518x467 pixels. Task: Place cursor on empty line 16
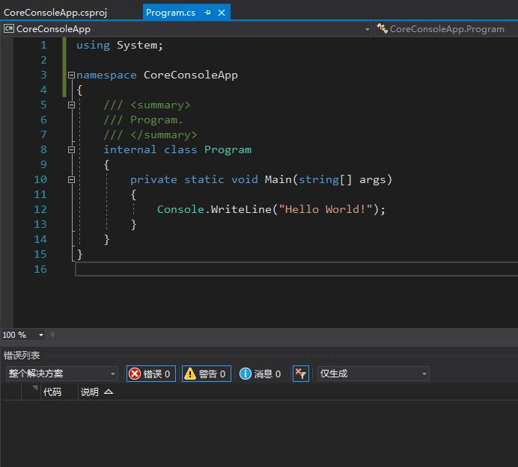pyautogui.click(x=296, y=269)
